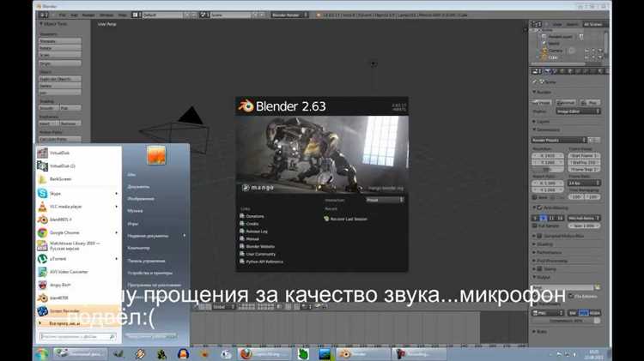Open the Info editor type selector icon
This screenshot has height=361, width=644.
click(x=44, y=15)
